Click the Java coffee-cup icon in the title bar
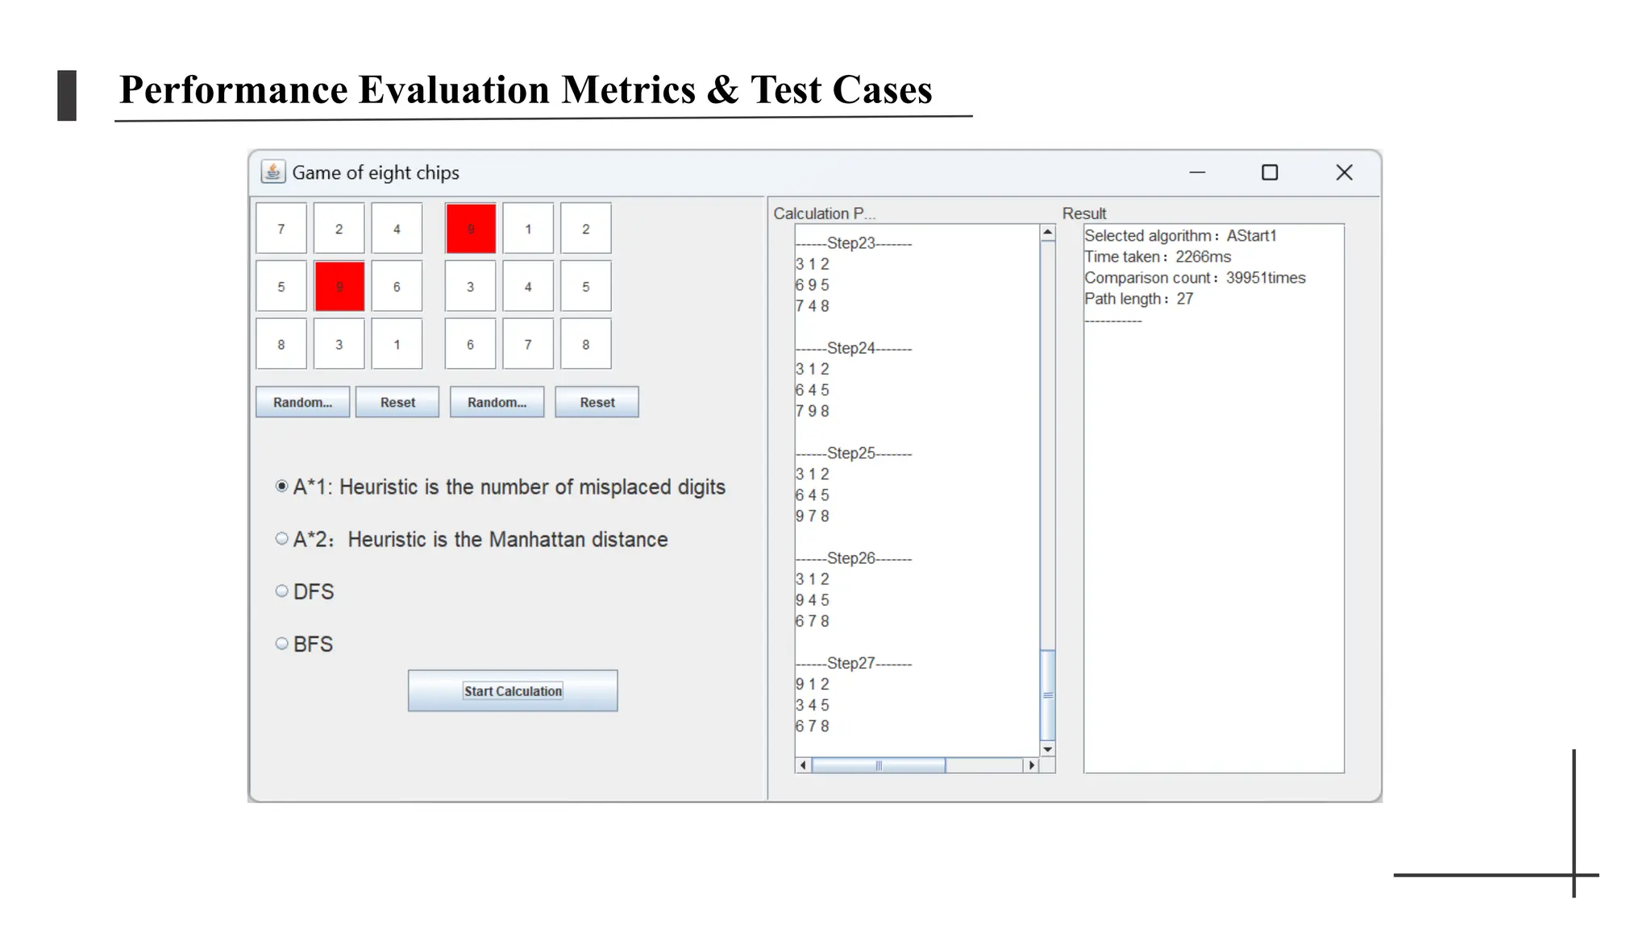This screenshot has height=928, width=1651. click(x=273, y=172)
